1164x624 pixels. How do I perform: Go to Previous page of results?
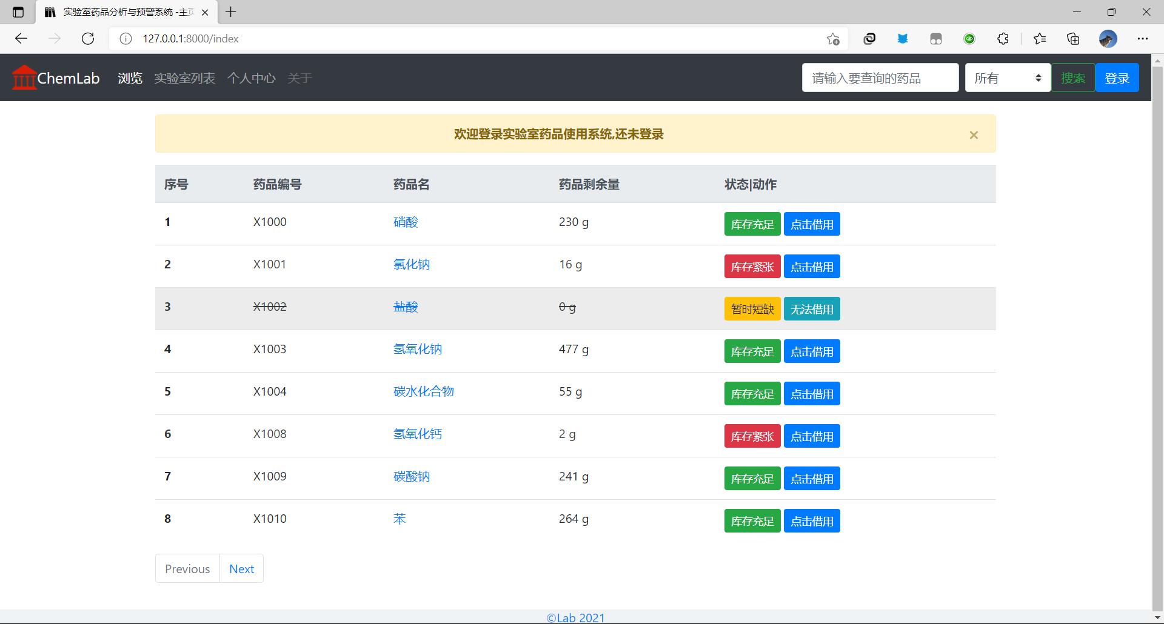coord(187,568)
